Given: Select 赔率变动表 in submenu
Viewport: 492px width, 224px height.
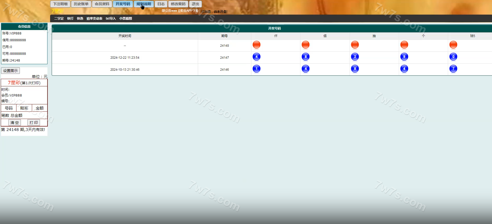Looking at the screenshot, I should point(94,19).
